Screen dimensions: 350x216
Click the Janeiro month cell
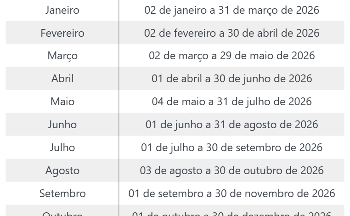click(x=62, y=10)
